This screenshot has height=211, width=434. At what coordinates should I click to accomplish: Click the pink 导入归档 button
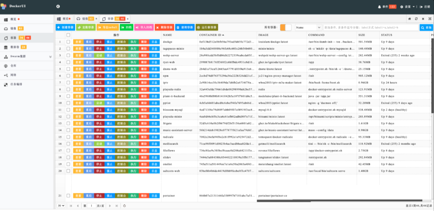point(144,27)
